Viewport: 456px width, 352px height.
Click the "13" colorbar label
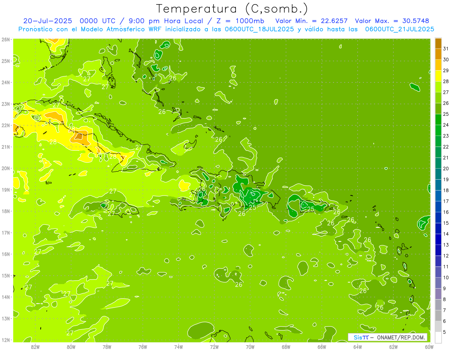[x=446, y=245]
